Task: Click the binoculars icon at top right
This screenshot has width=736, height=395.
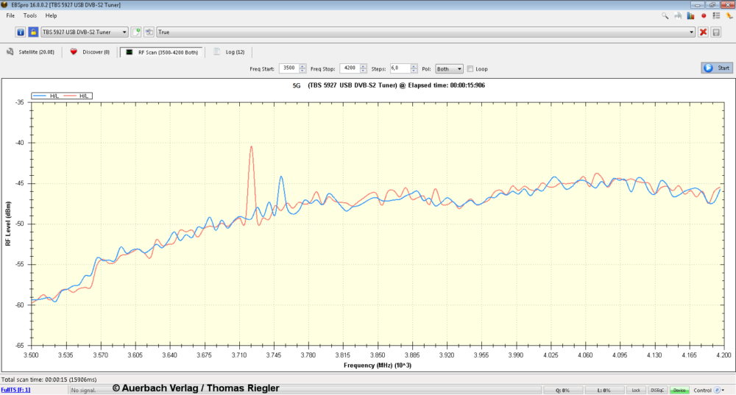Action: (678, 15)
